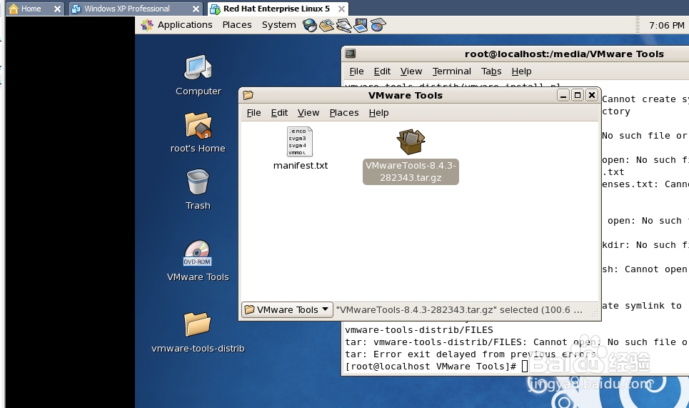Image resolution: width=689 pixels, height=408 pixels.
Task: Close the VMware Tools file browser window
Action: [x=593, y=95]
